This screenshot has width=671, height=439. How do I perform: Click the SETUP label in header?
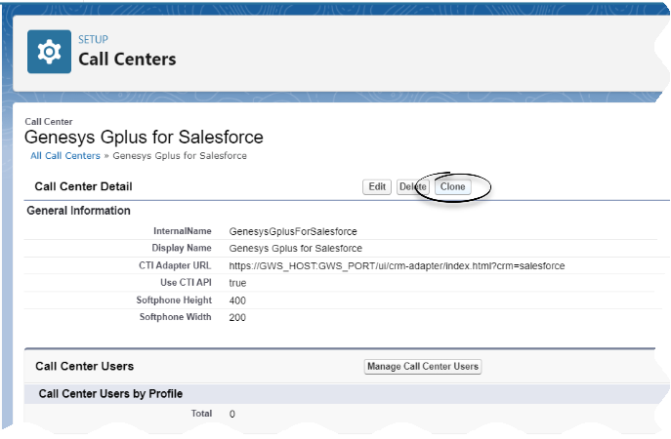pyautogui.click(x=94, y=39)
